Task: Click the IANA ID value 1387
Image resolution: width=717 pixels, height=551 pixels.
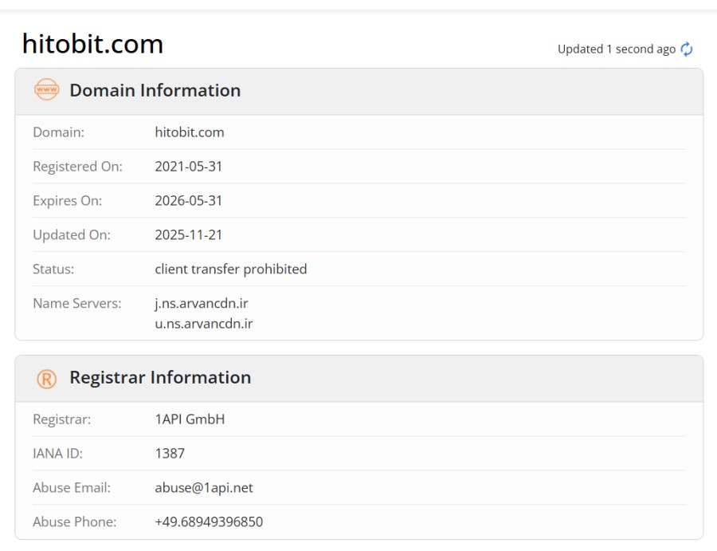Action: (x=170, y=454)
